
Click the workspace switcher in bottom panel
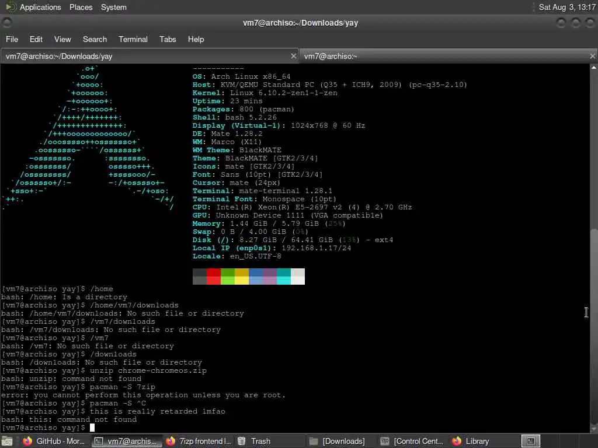coord(531,441)
